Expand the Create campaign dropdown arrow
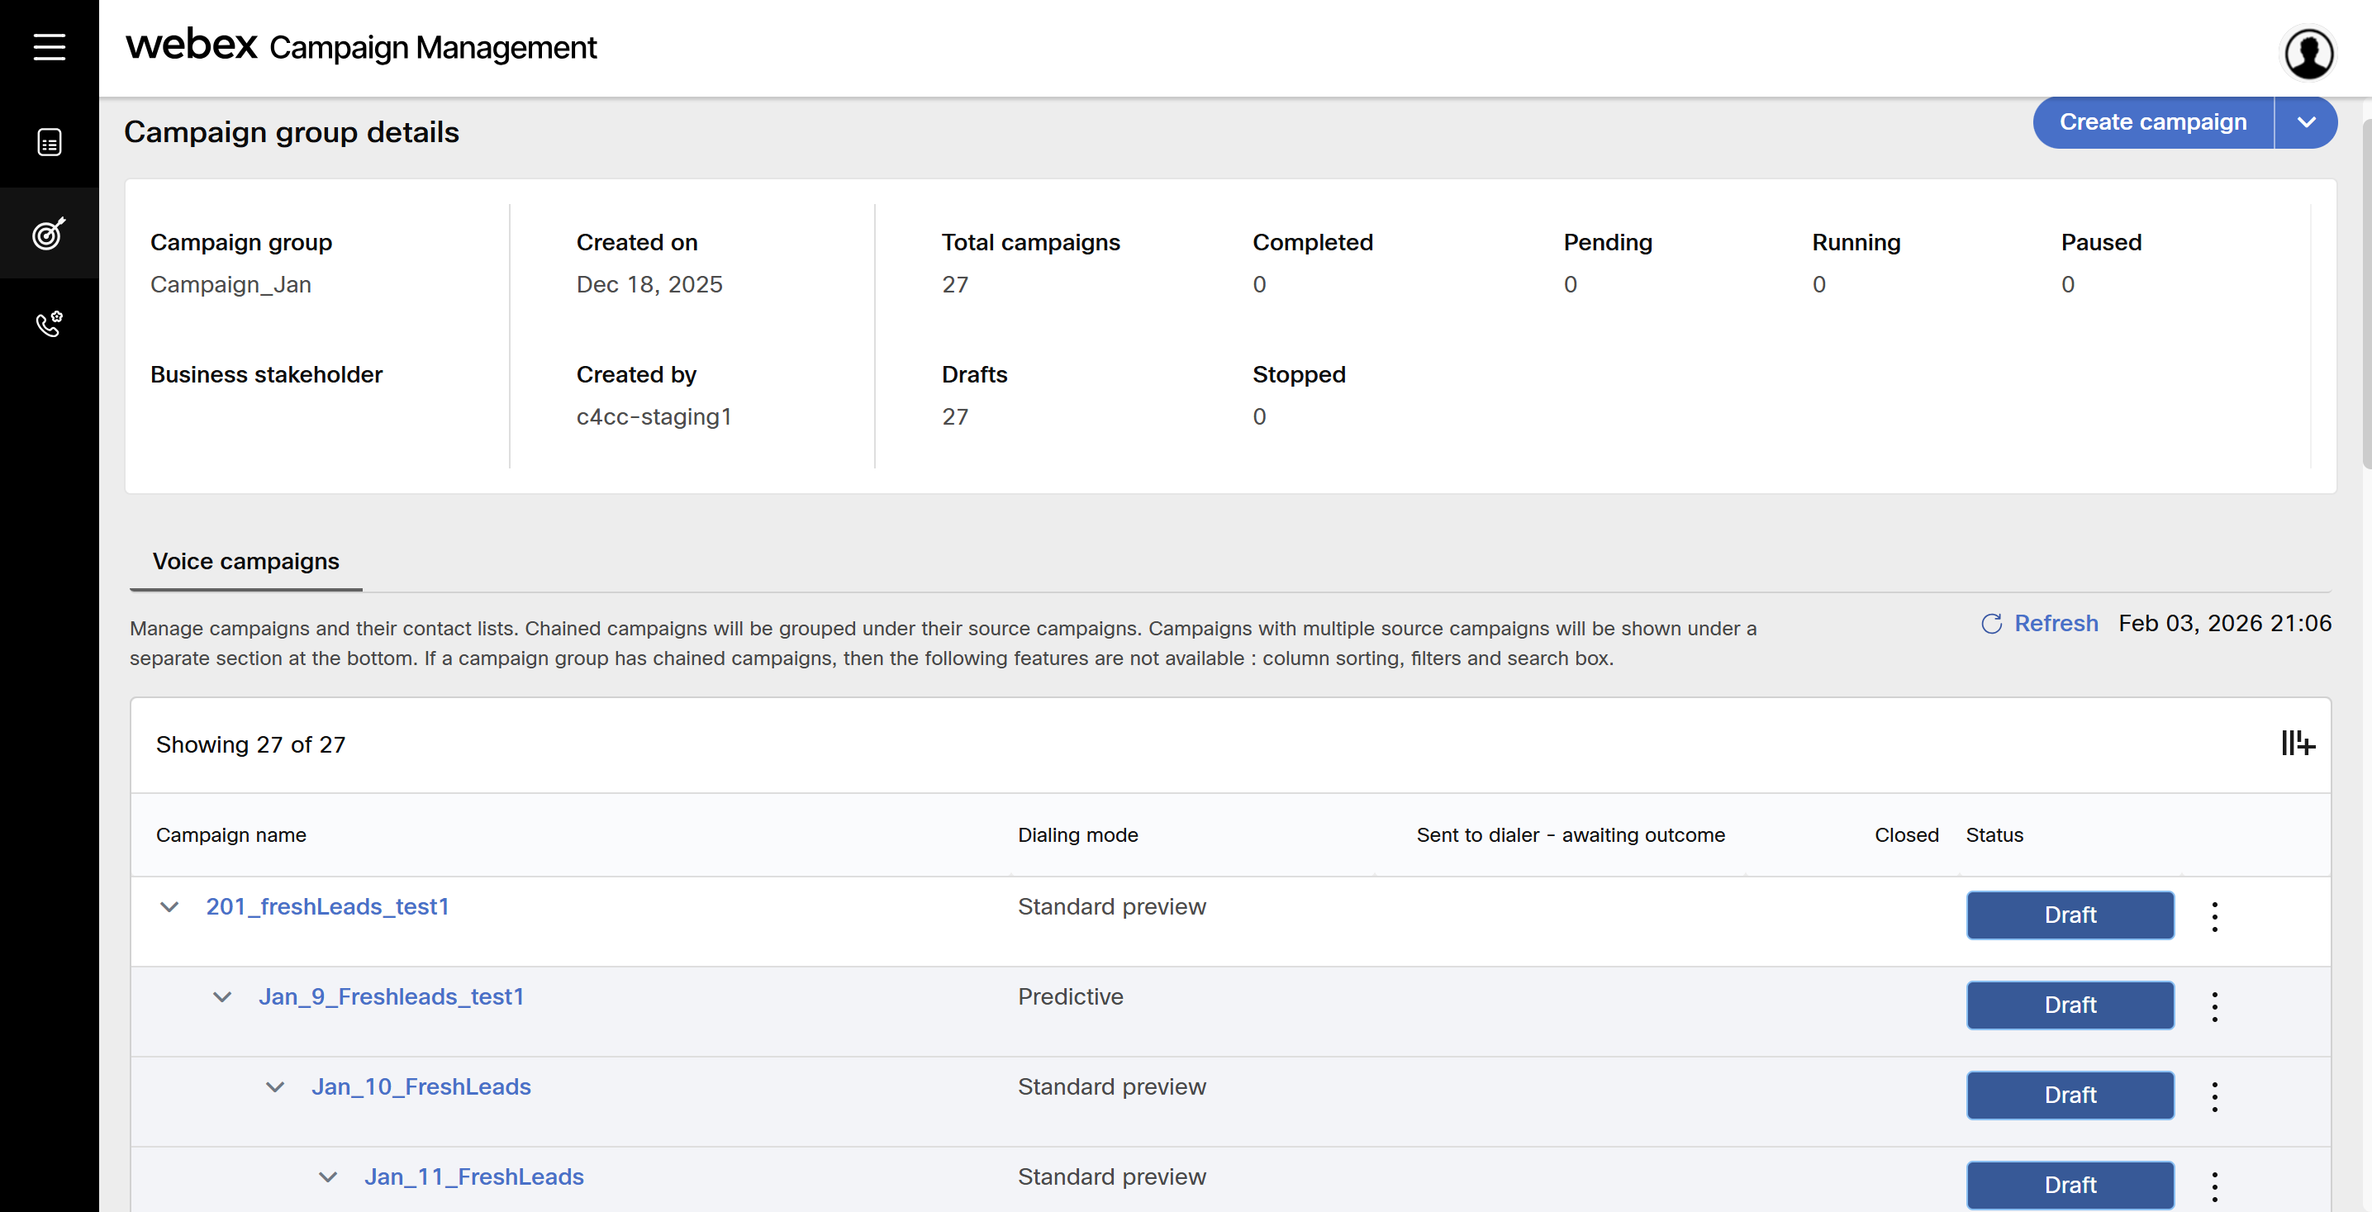The width and height of the screenshot is (2372, 1212). (2306, 122)
